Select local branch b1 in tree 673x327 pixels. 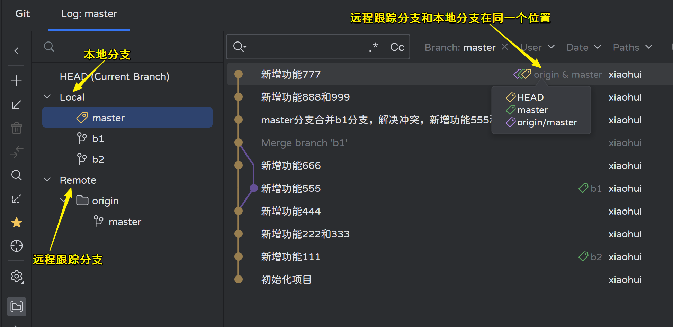click(98, 139)
